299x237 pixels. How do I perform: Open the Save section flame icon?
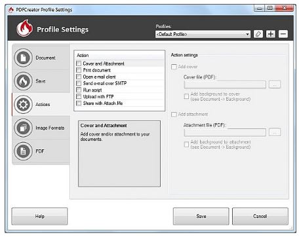click(x=23, y=81)
